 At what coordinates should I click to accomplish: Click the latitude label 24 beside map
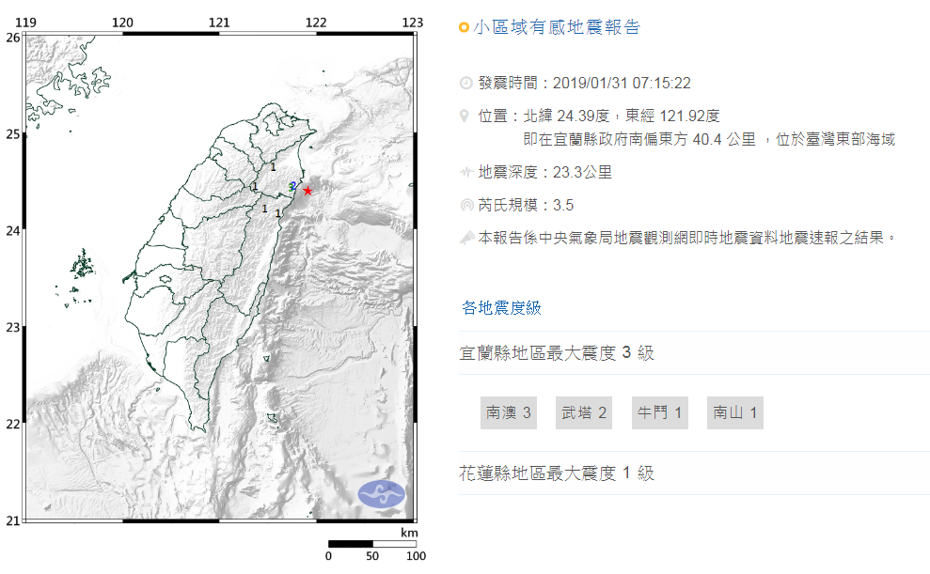click(x=13, y=231)
